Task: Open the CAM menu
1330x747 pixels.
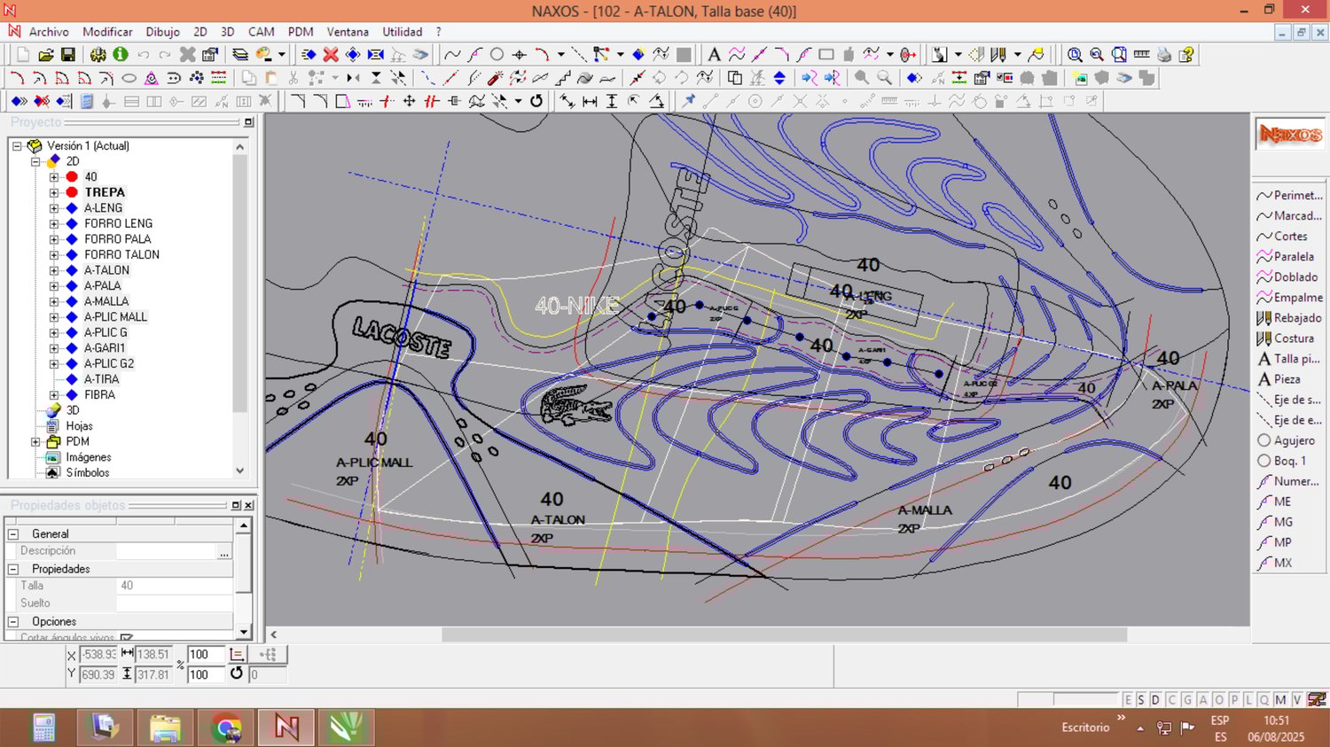Action: (261, 32)
